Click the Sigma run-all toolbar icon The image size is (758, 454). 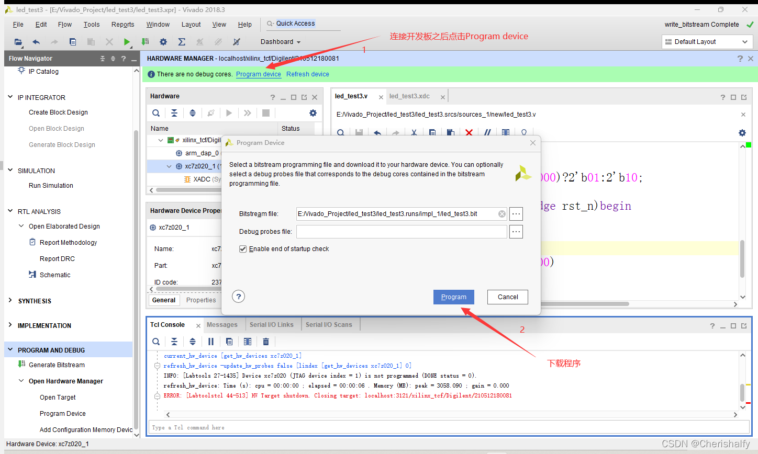coord(182,42)
